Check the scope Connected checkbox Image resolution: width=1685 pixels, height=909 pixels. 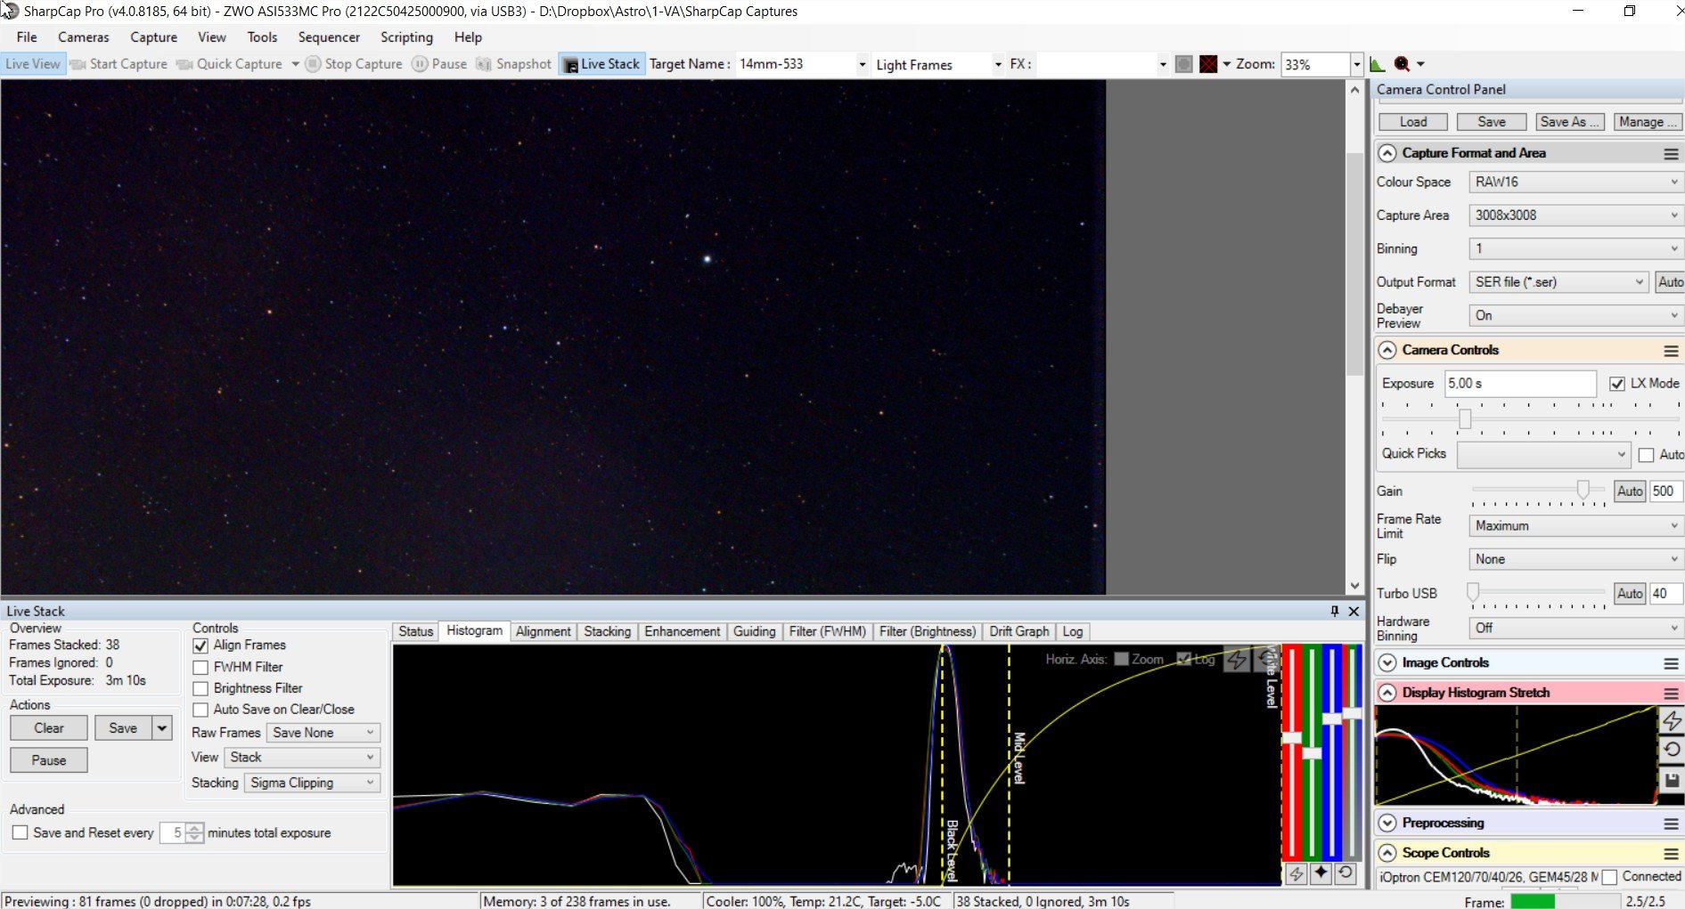(x=1609, y=877)
